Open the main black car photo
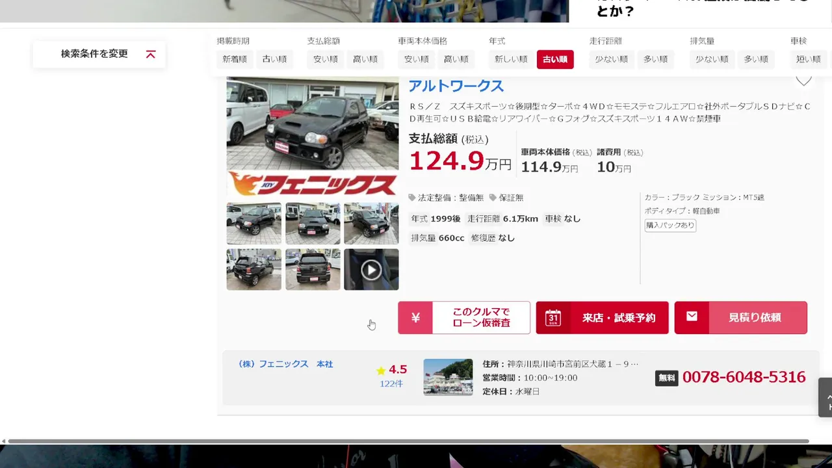This screenshot has width=832, height=468. [x=313, y=123]
